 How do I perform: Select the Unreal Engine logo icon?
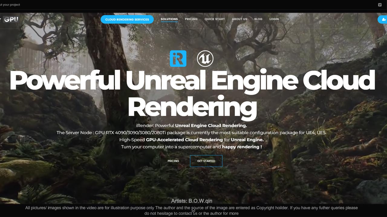[206, 58]
